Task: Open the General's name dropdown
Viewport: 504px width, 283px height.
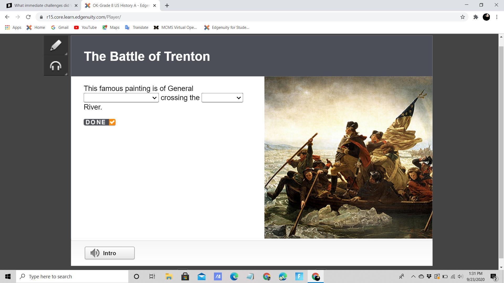Action: click(121, 98)
